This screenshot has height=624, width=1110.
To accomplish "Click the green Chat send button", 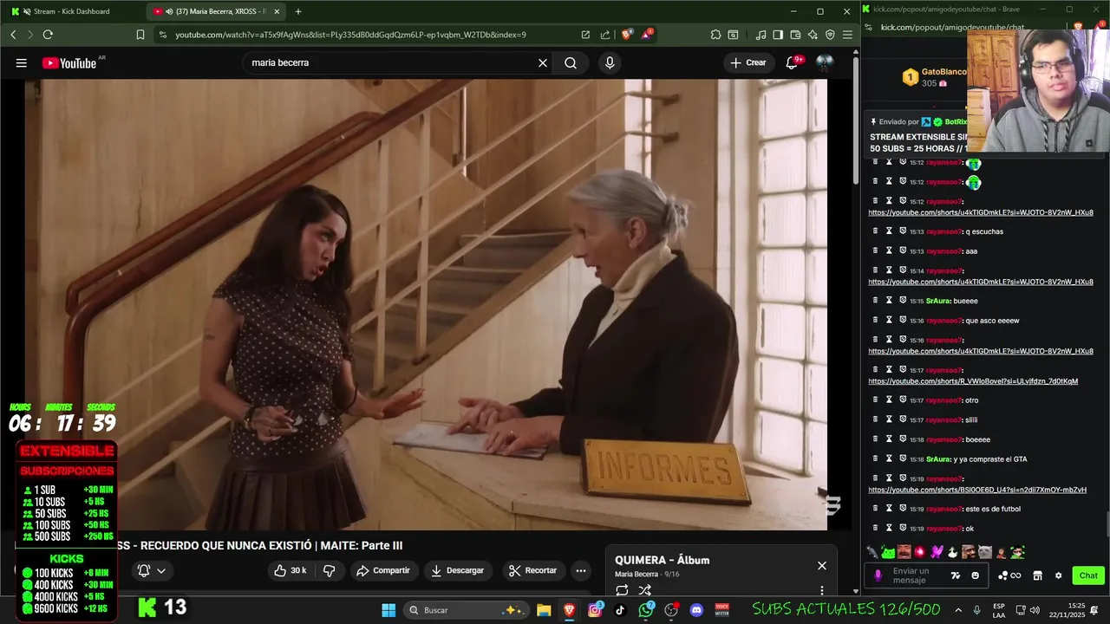I will point(1088,575).
